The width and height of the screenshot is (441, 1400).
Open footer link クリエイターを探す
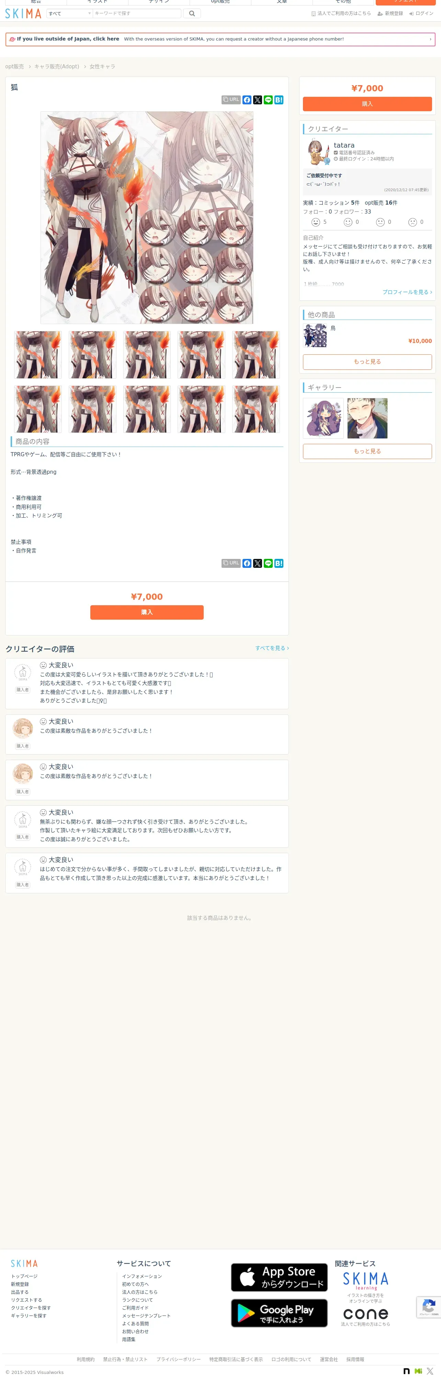(x=31, y=1308)
